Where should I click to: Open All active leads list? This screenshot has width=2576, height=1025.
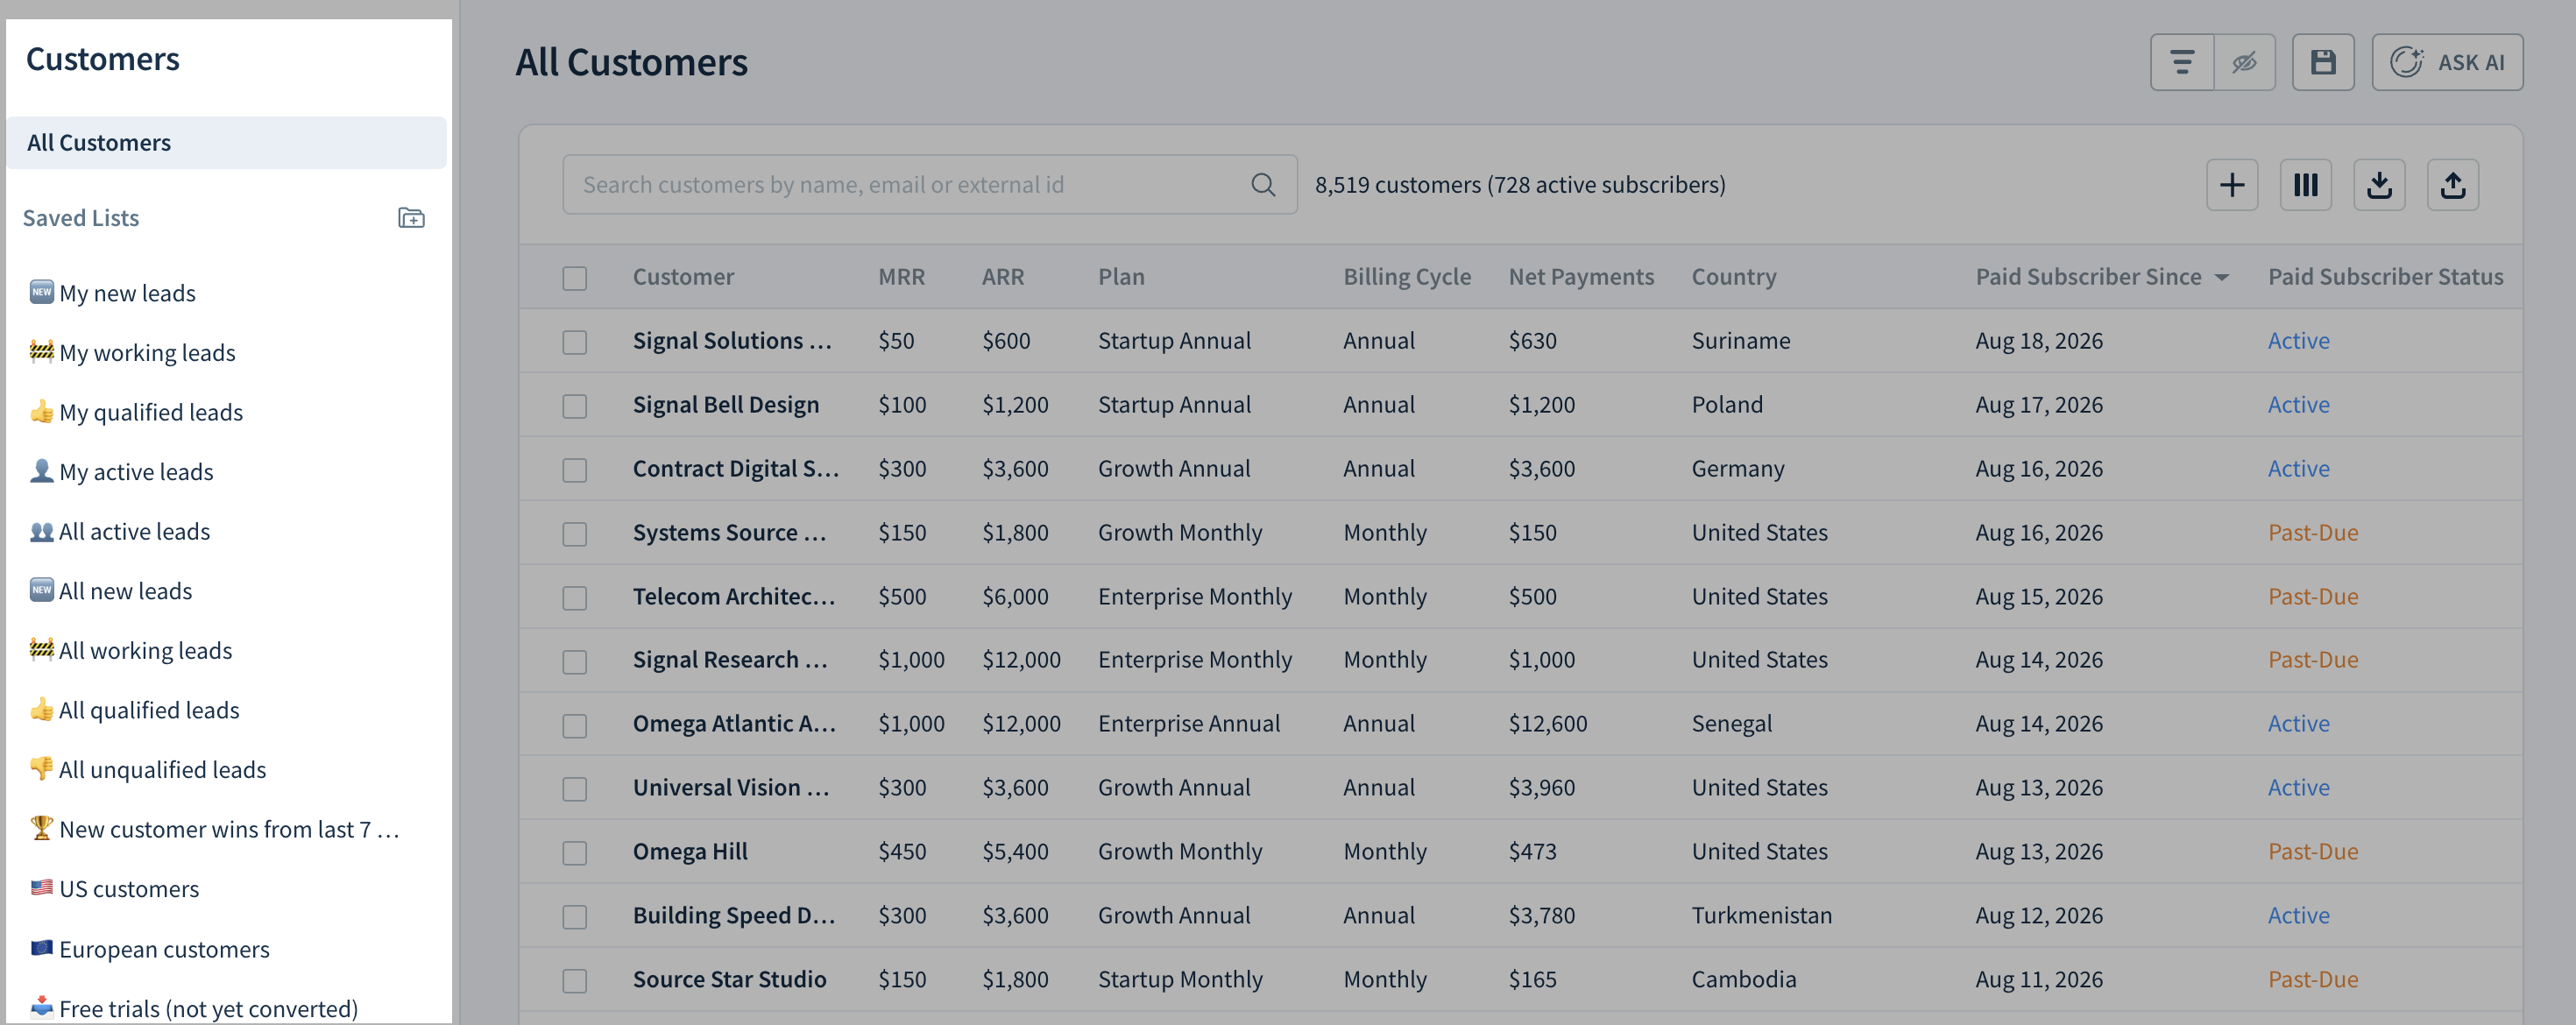pyautogui.click(x=119, y=531)
